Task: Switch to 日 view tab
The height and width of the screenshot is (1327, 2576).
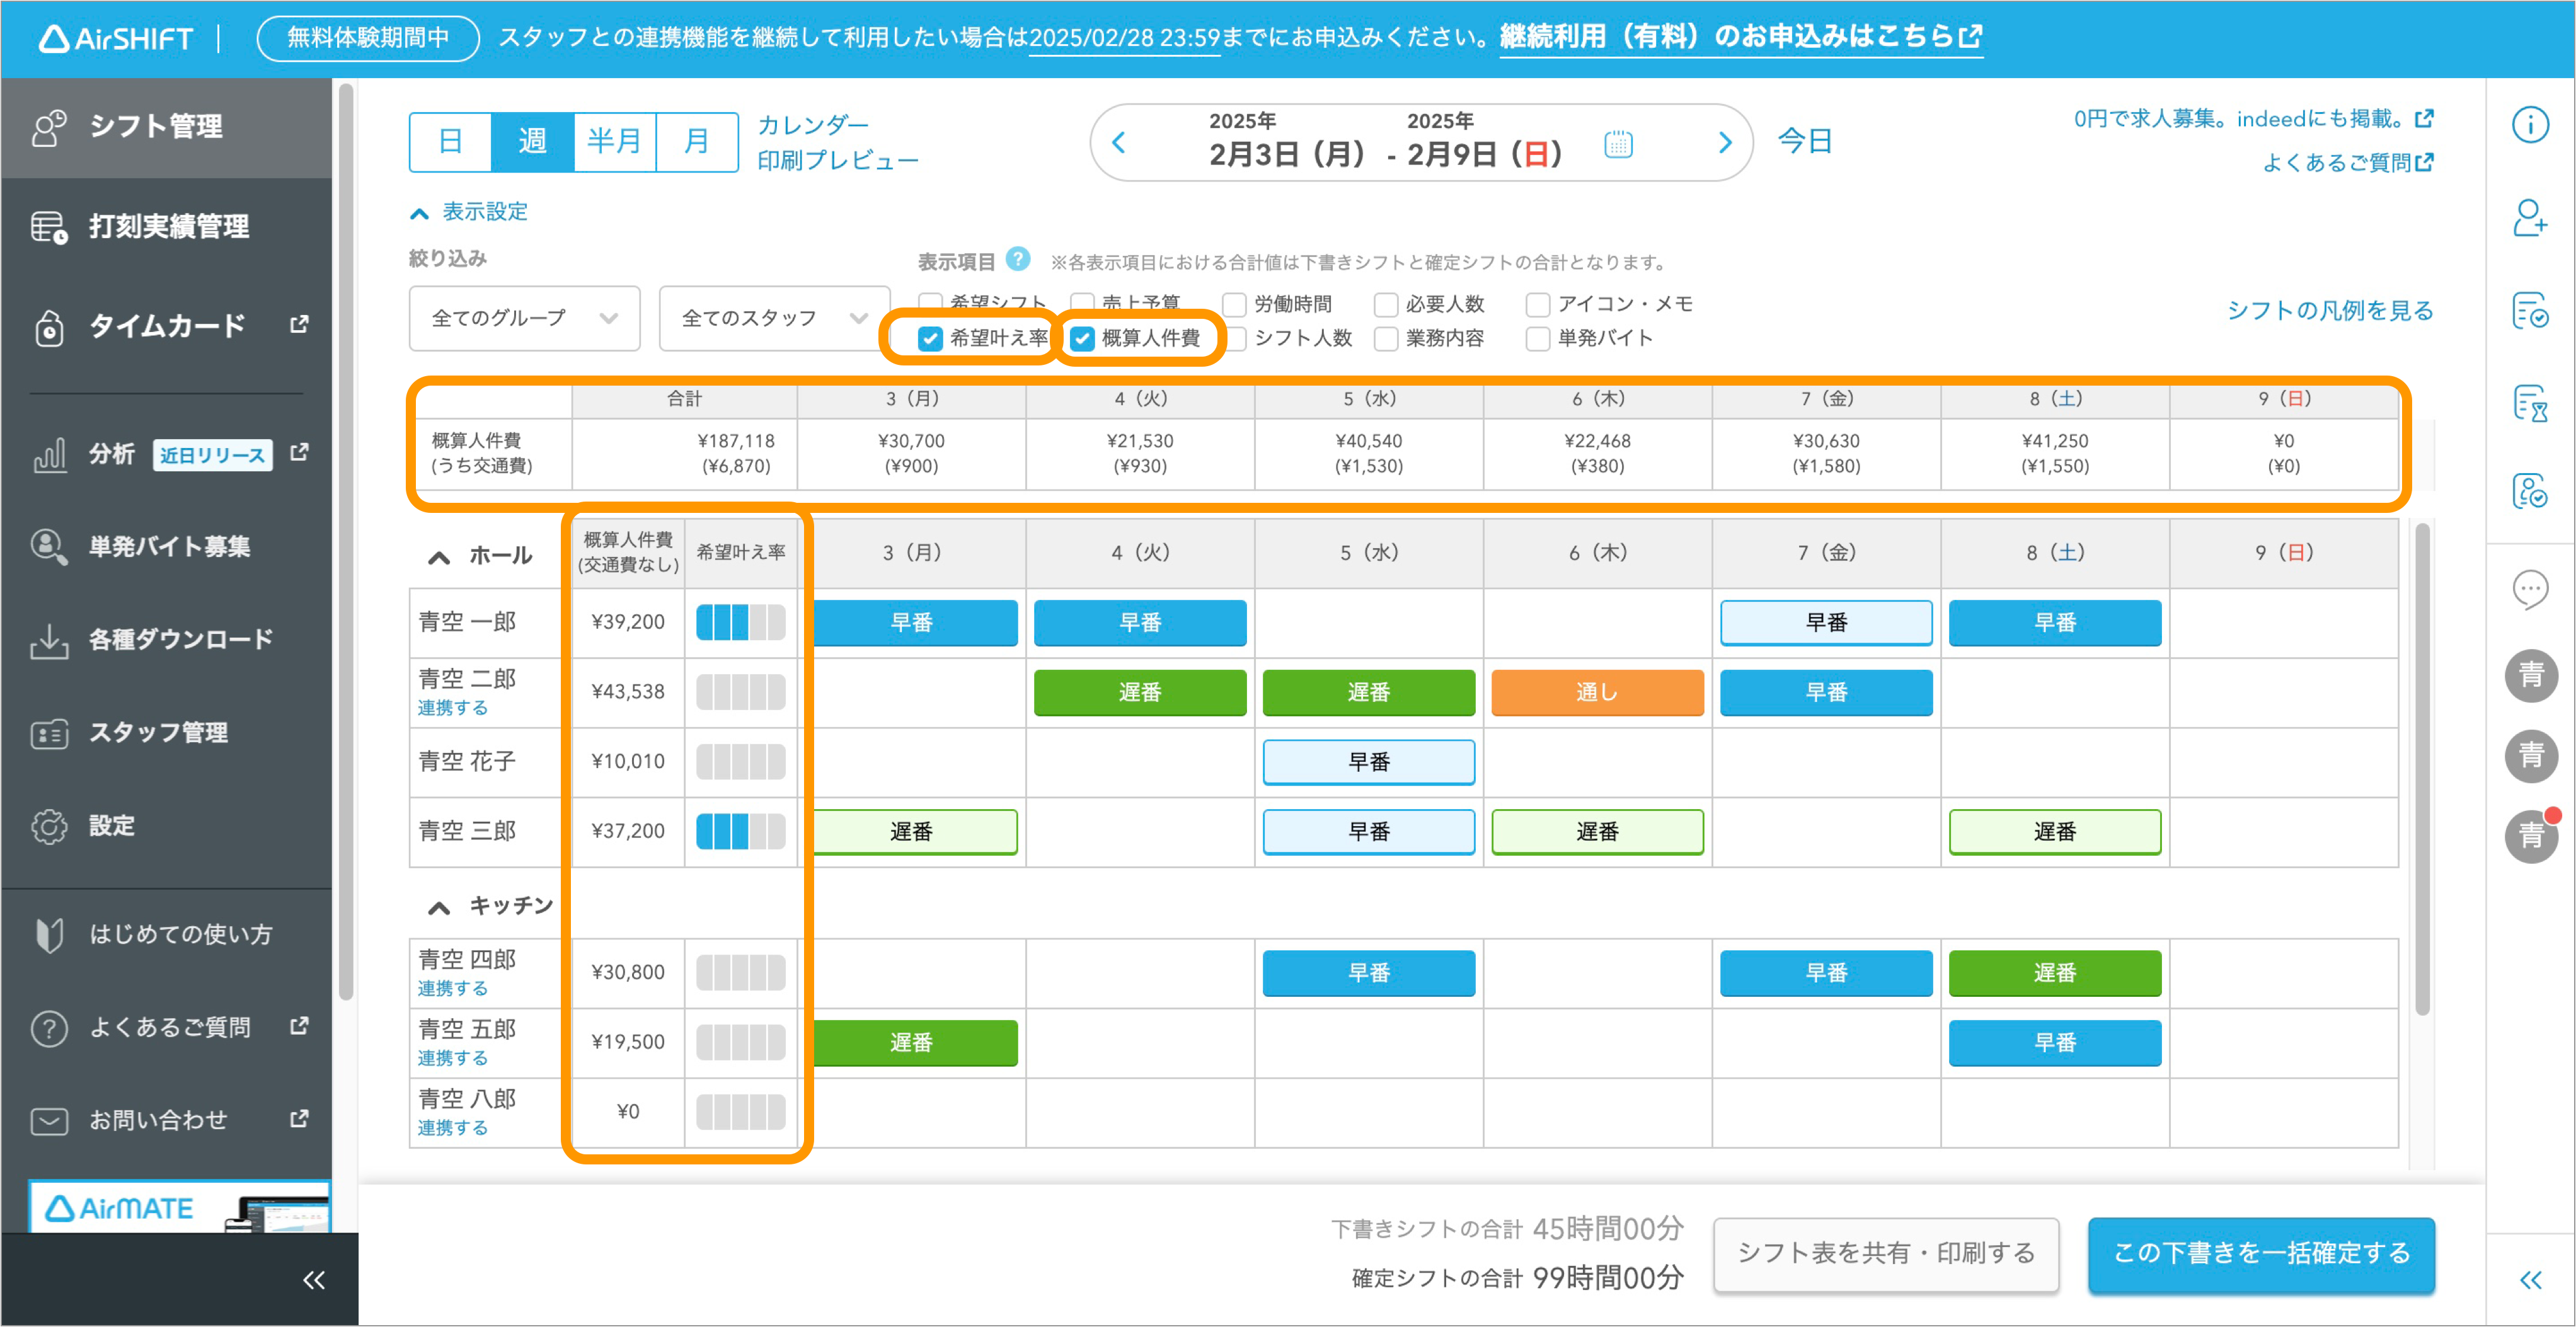Action: click(450, 142)
